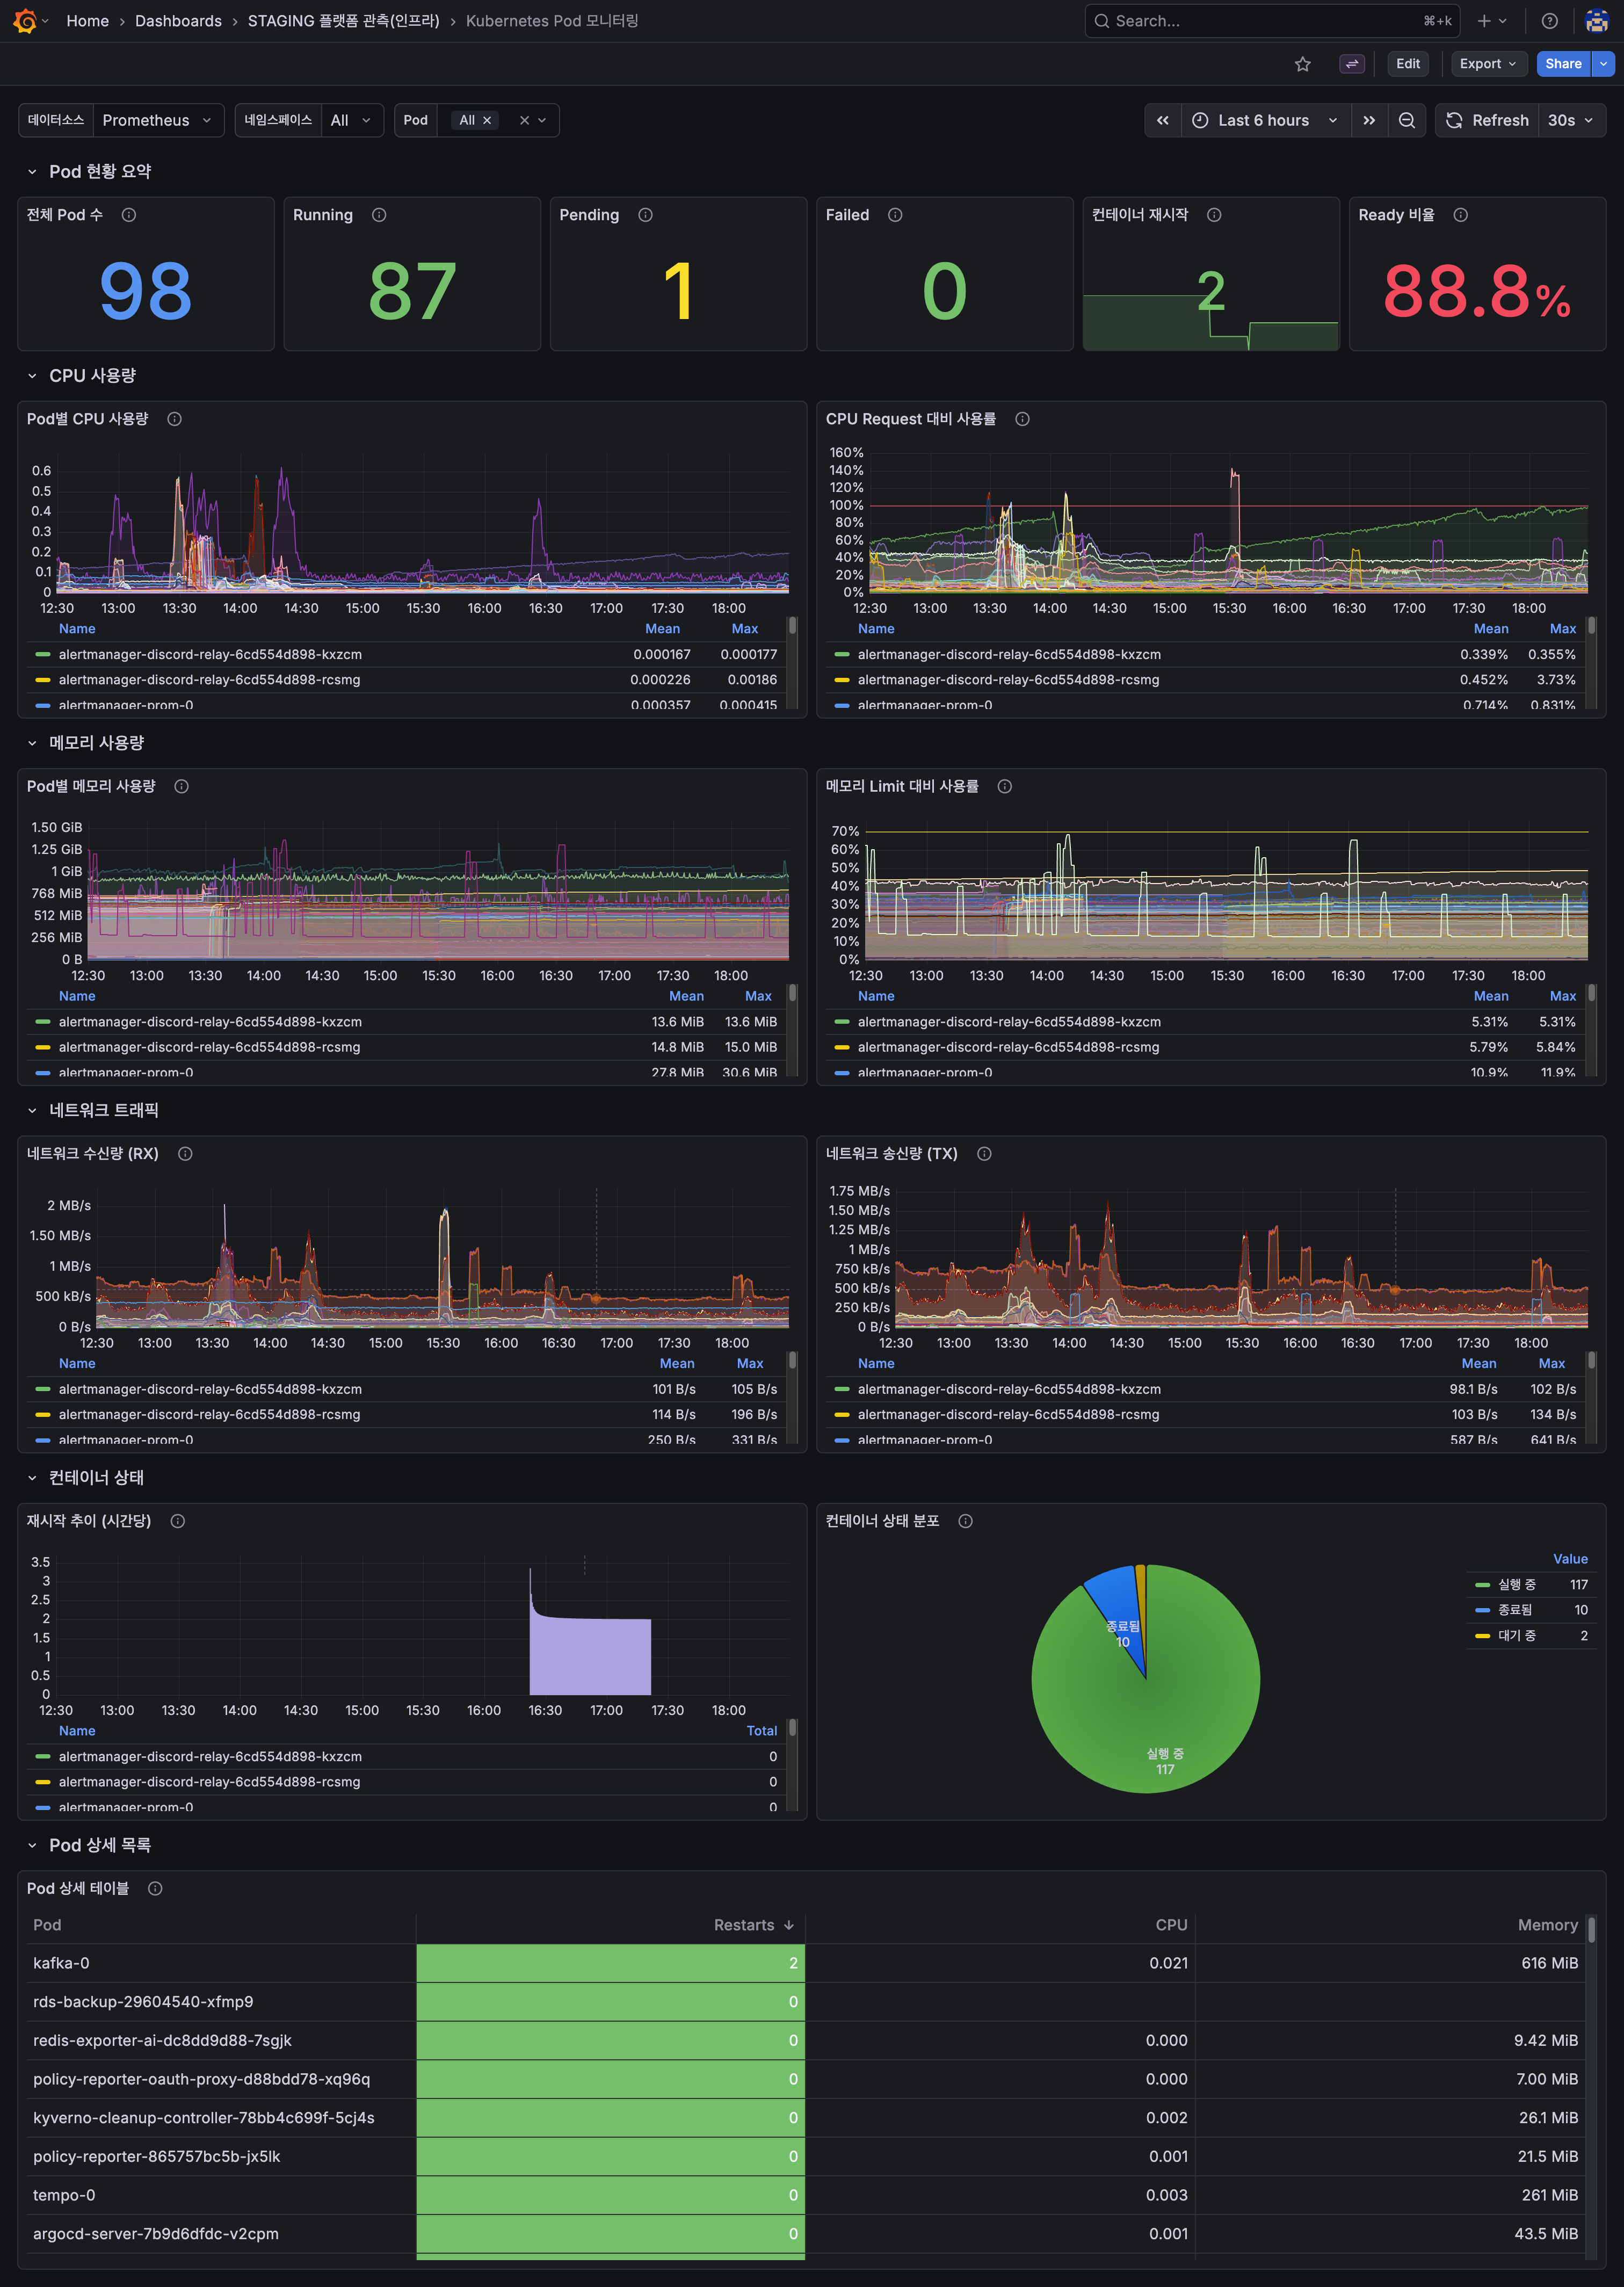Mark dashboard as favorite with the star icon

[1303, 63]
